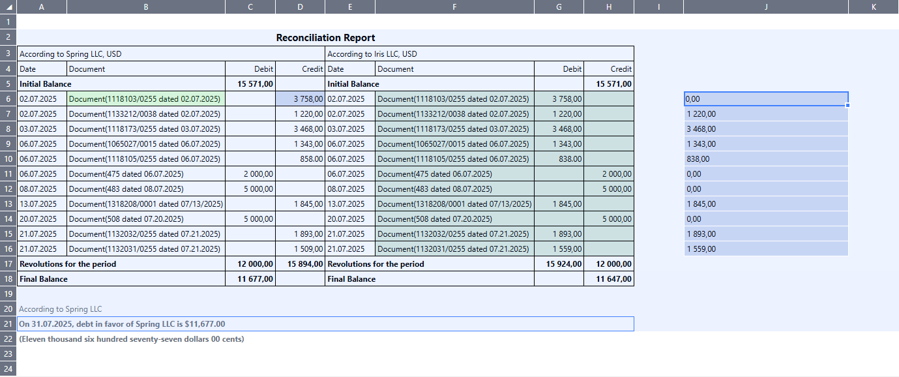This screenshot has width=899, height=377.
Task: Select Iris Initial Balance credit 15 571,00
Action: pos(609,83)
